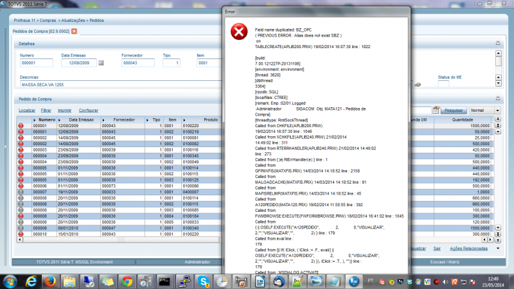This screenshot has height=289, width=514.
Task: Click quantity cell 420,0000
Action: (x=462, y=150)
